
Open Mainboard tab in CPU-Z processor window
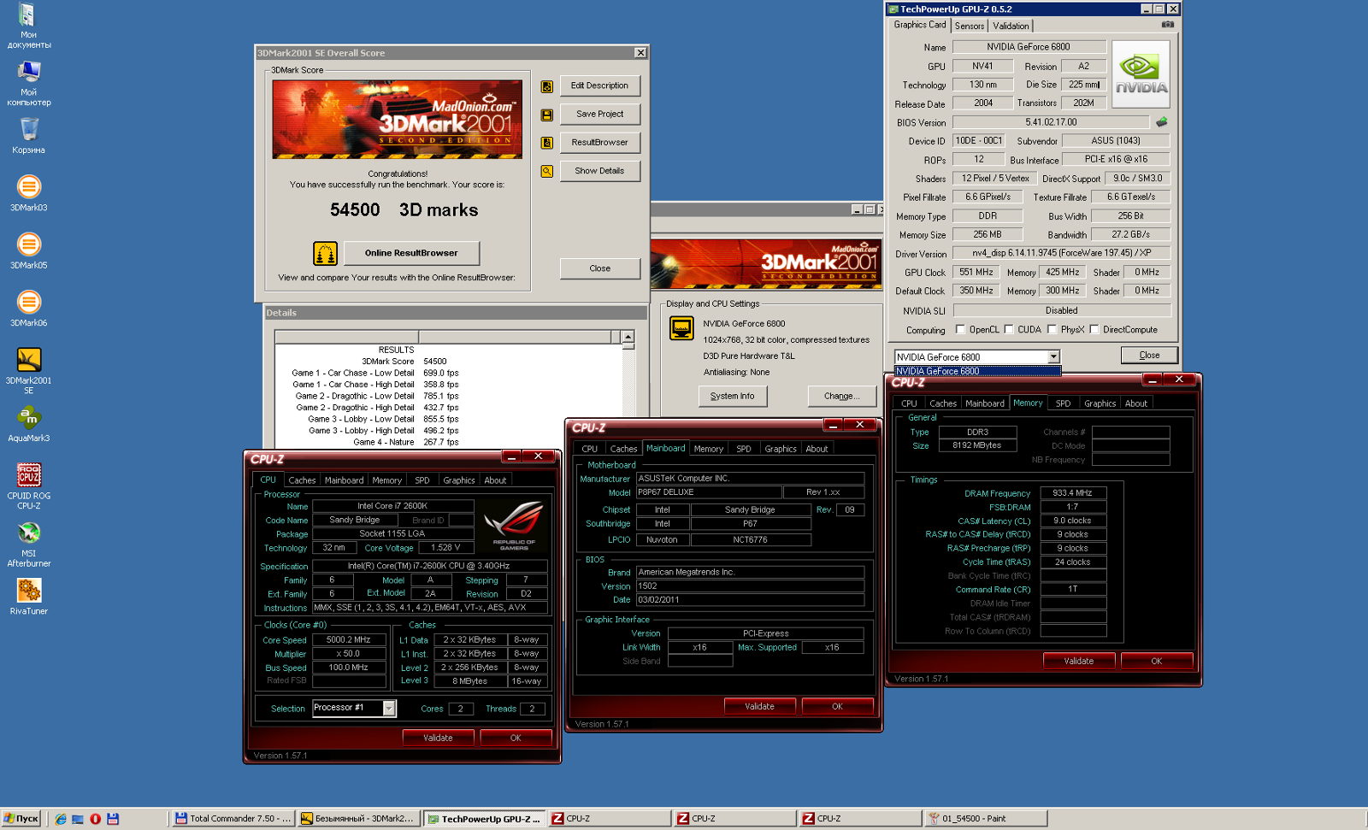click(x=344, y=480)
